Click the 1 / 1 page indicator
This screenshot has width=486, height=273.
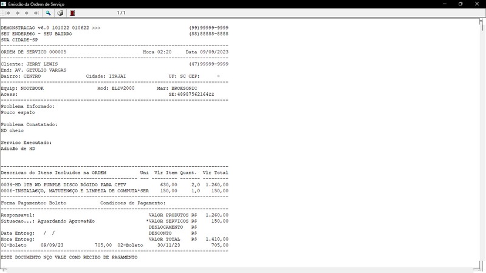pos(121,13)
